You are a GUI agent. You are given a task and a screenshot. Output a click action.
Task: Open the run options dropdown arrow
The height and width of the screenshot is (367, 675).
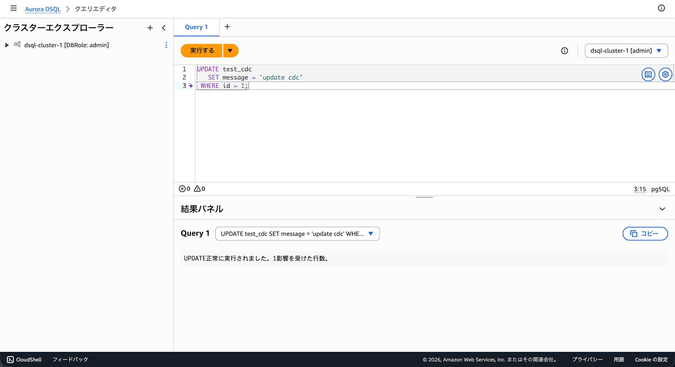click(x=231, y=51)
